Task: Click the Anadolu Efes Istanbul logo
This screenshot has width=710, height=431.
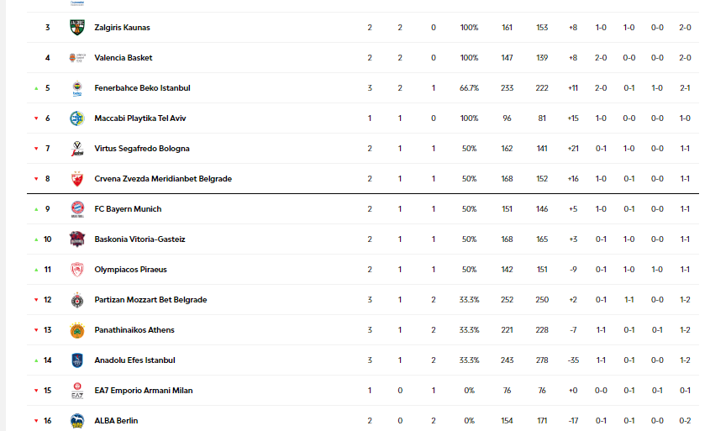Action: (x=76, y=360)
